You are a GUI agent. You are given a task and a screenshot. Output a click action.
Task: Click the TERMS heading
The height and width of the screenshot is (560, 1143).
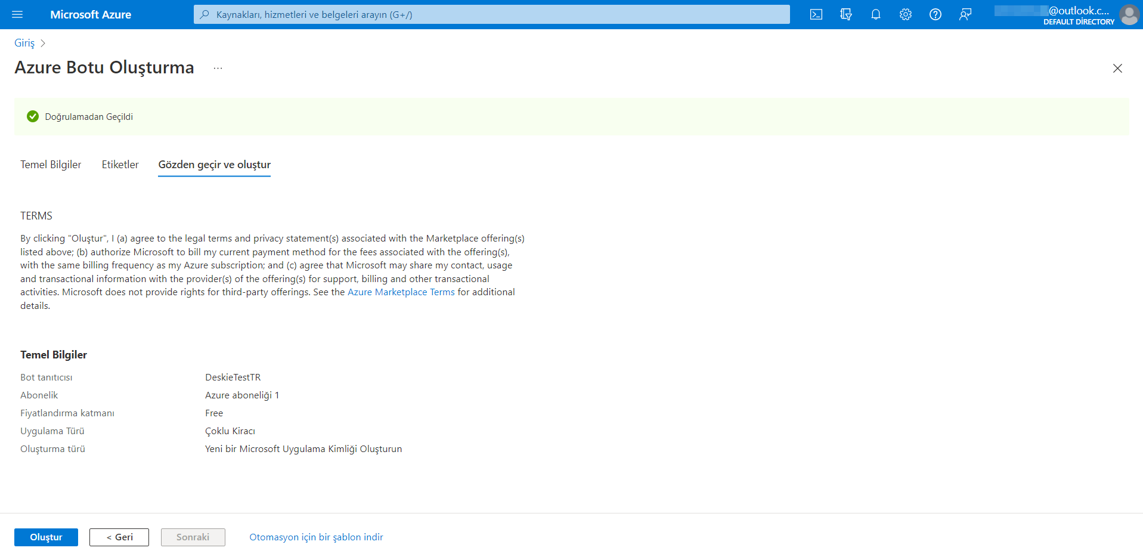point(36,216)
